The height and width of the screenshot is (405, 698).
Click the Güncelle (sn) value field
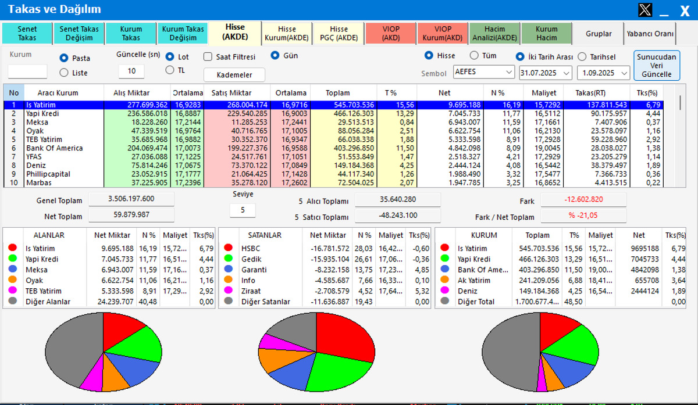tap(131, 71)
